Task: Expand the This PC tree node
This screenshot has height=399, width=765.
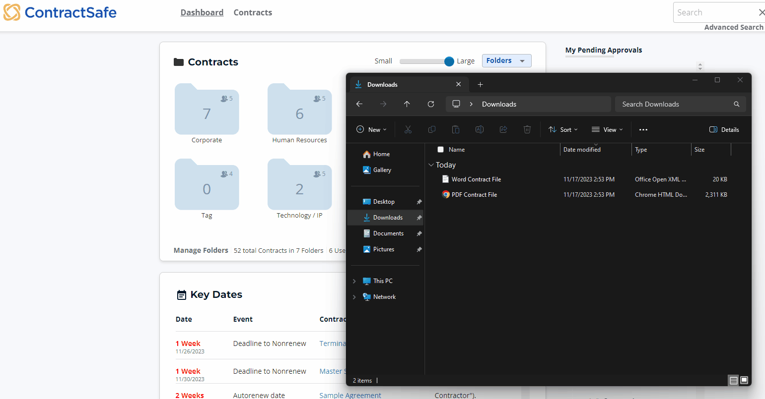Action: click(354, 281)
